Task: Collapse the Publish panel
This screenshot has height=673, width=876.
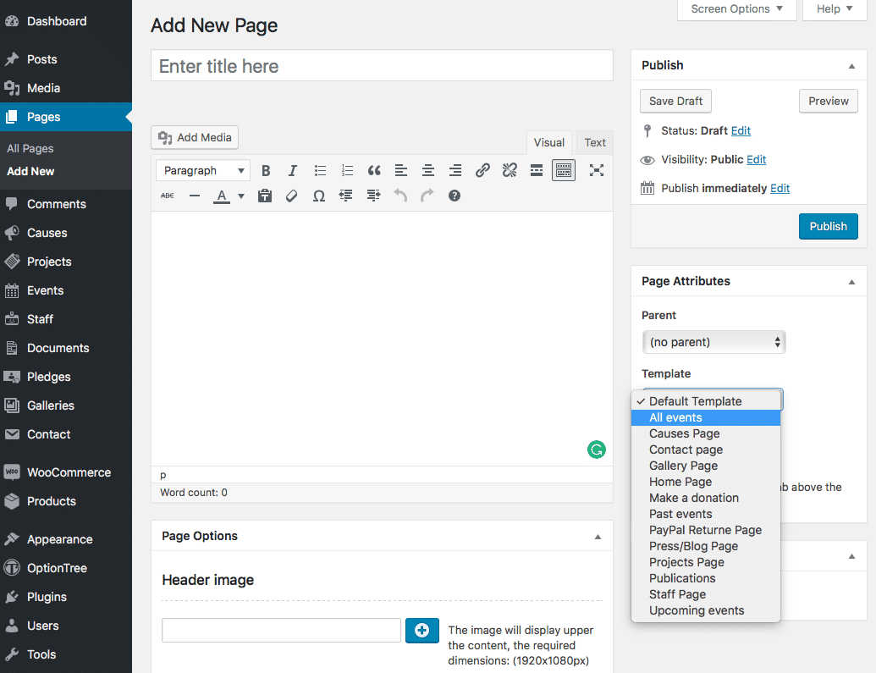Action: tap(851, 66)
